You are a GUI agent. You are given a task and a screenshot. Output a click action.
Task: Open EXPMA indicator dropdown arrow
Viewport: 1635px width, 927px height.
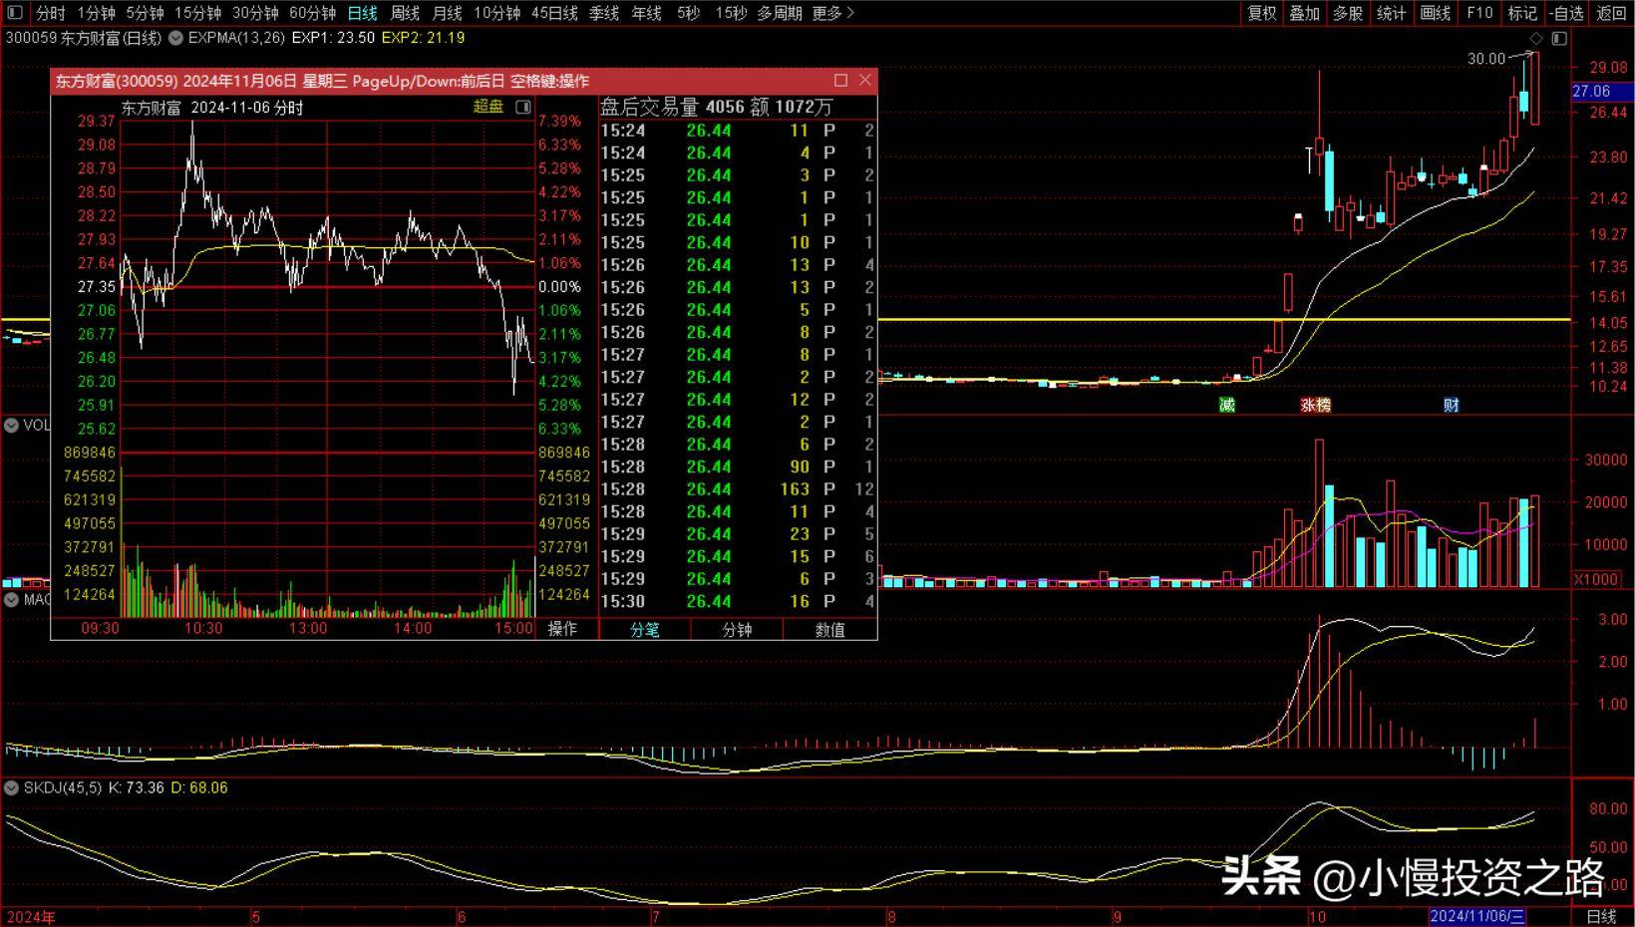[x=175, y=38]
